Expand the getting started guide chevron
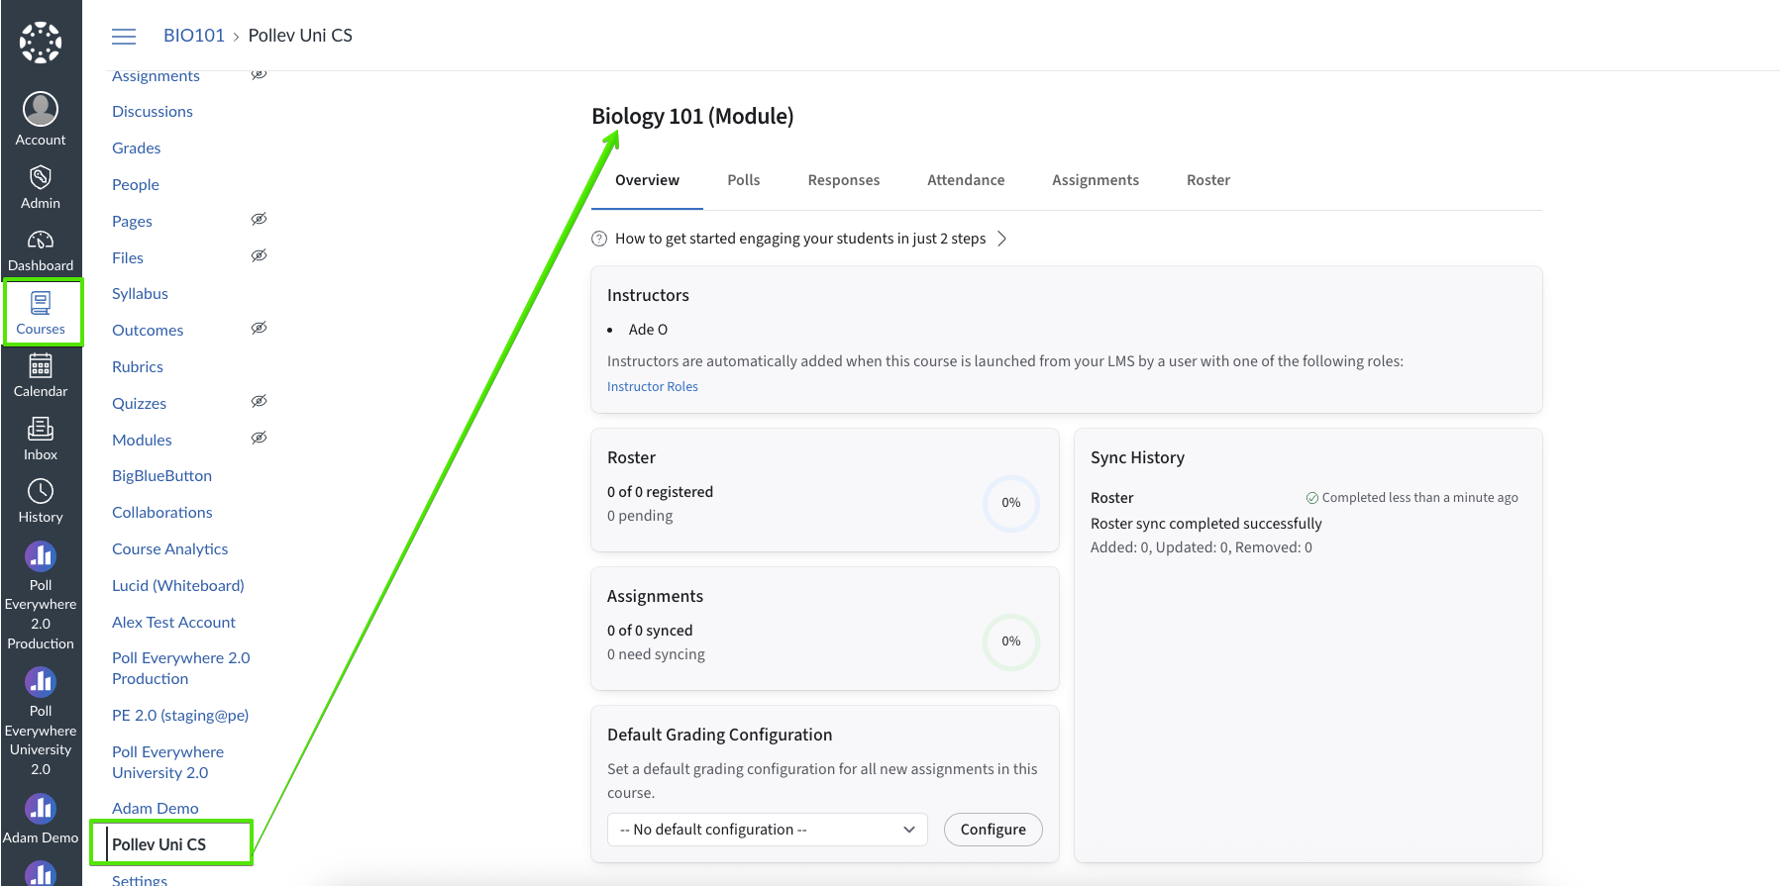This screenshot has width=1780, height=886. coord(1002,238)
